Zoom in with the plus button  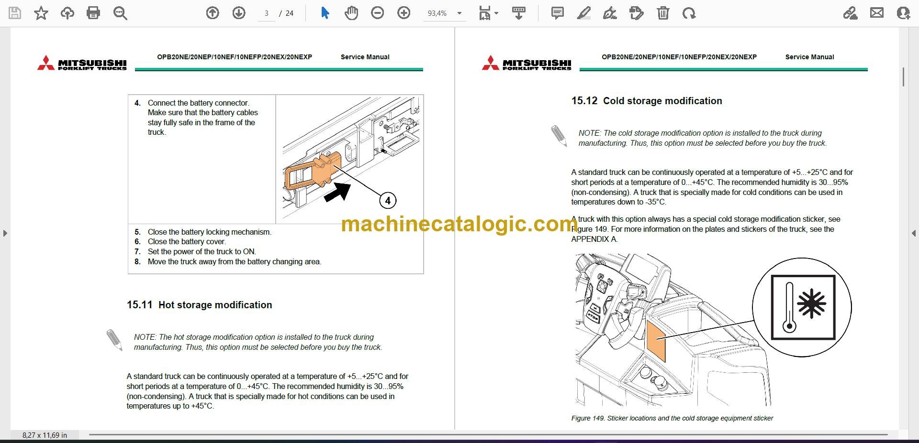pyautogui.click(x=404, y=13)
